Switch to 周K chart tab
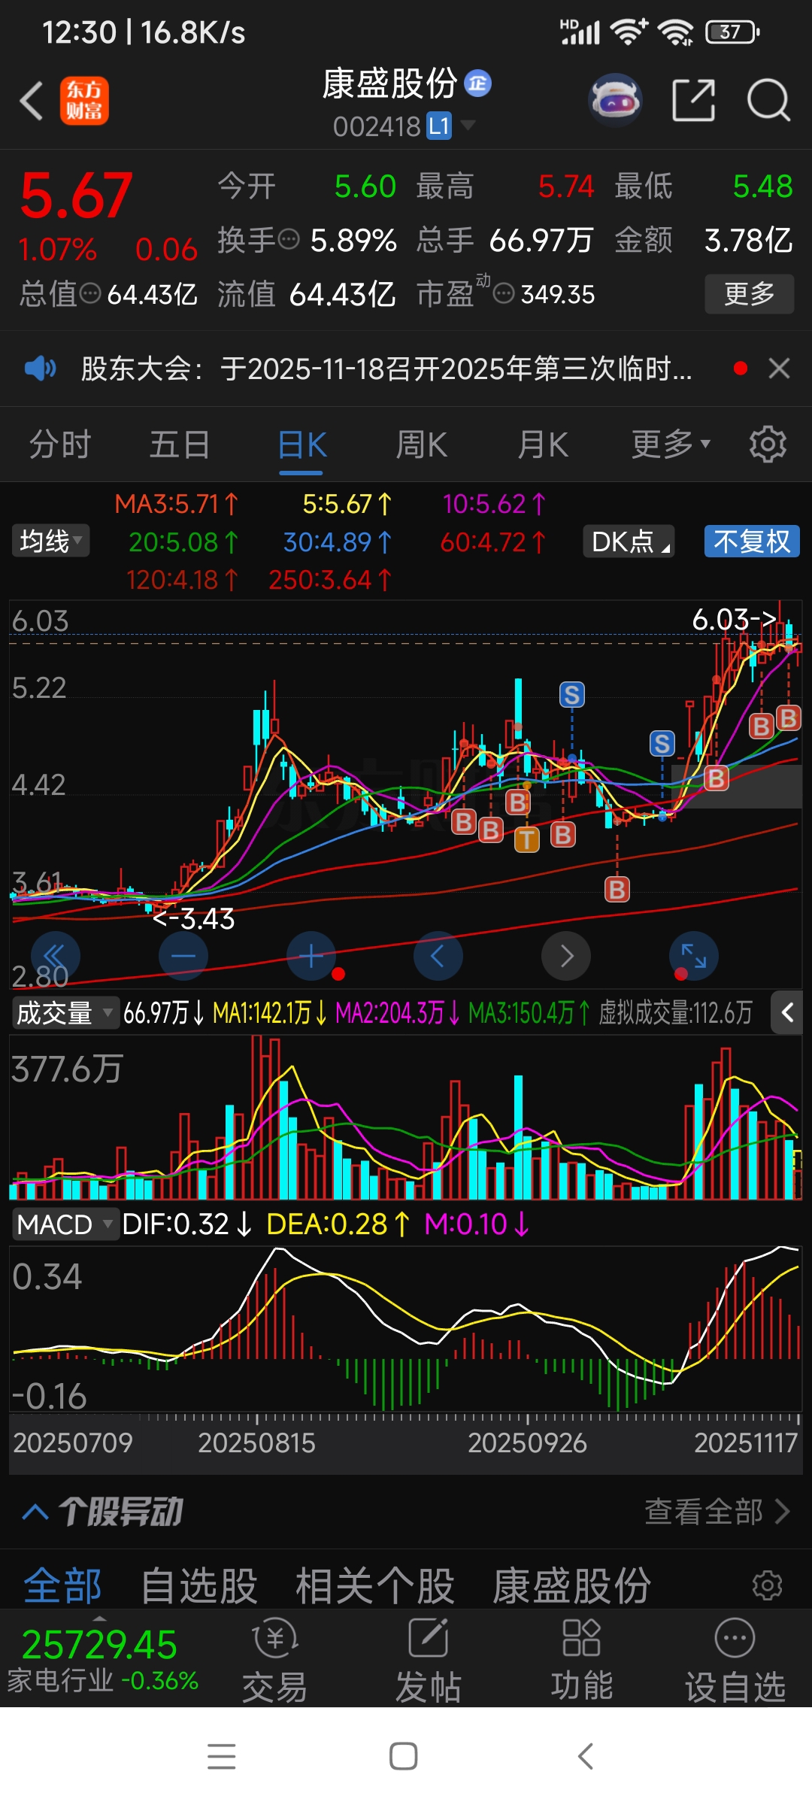 coord(422,444)
